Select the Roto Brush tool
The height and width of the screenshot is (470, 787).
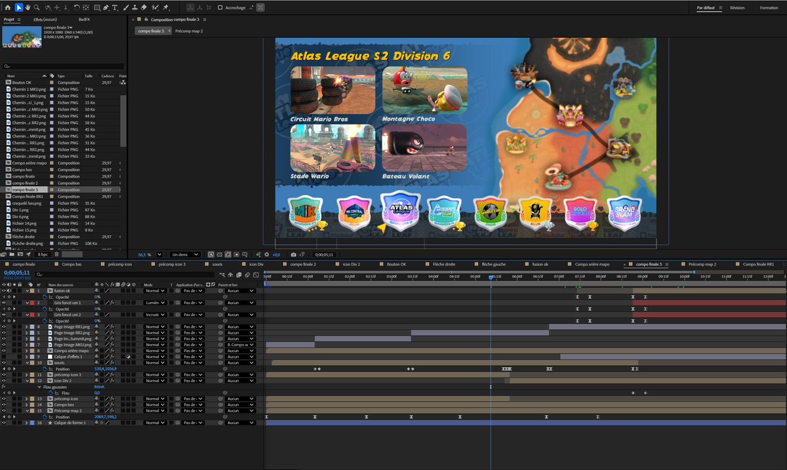click(155, 7)
